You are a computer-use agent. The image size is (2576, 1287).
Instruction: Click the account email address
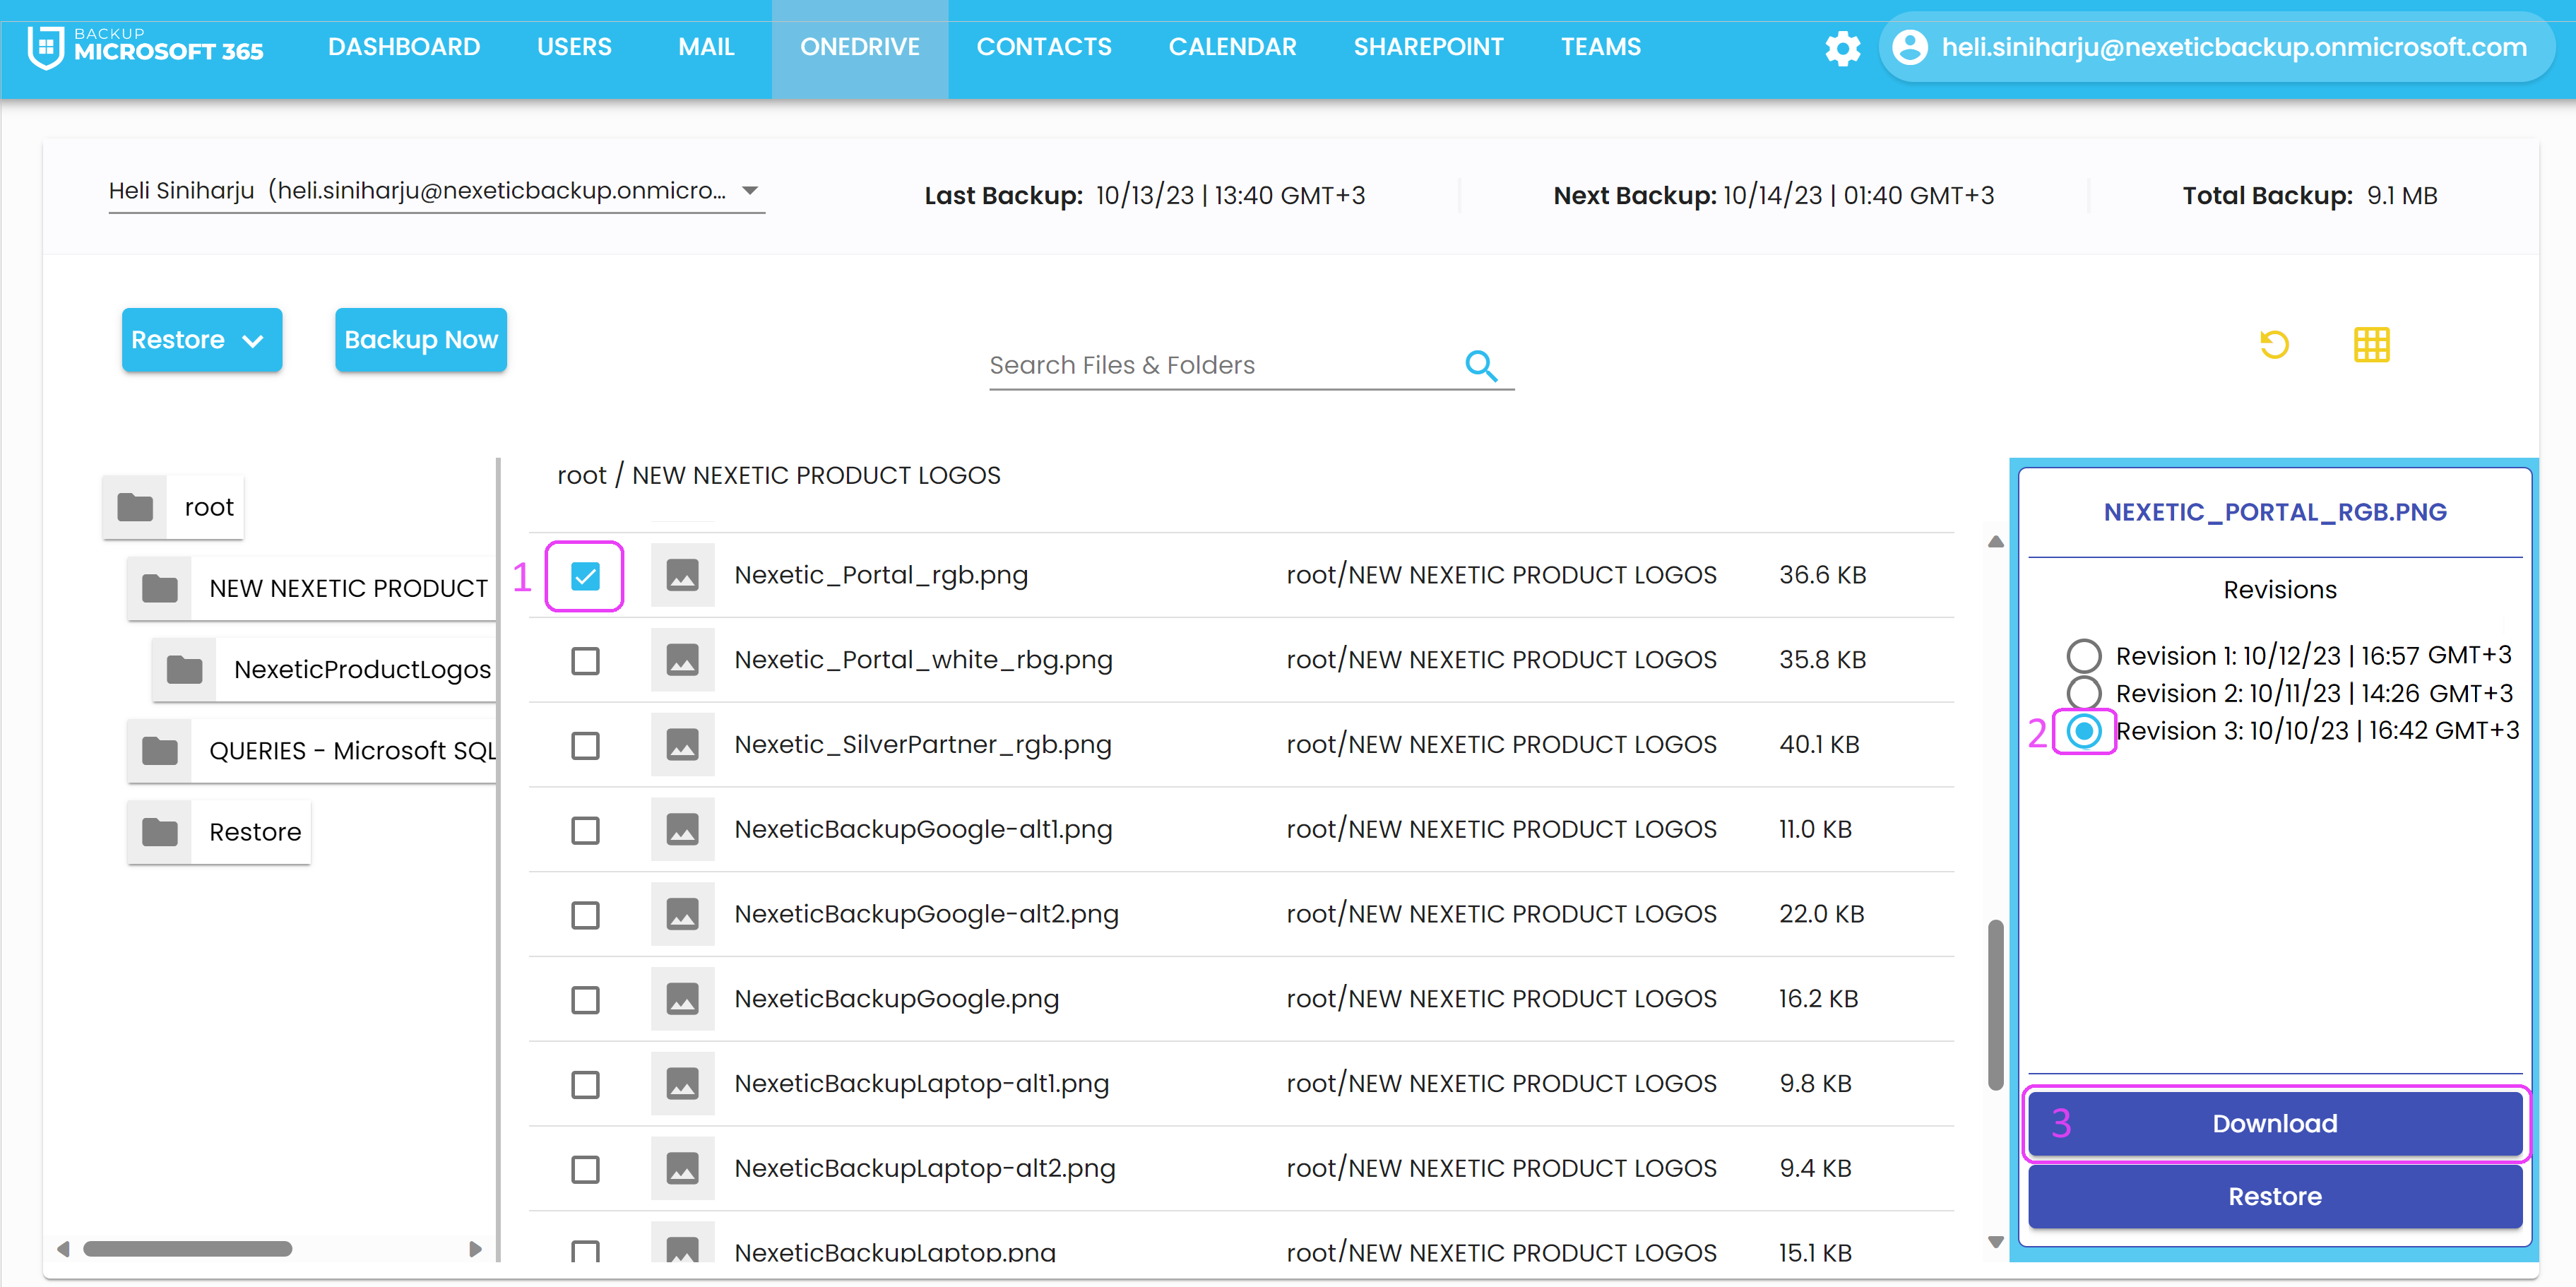click(x=2234, y=47)
